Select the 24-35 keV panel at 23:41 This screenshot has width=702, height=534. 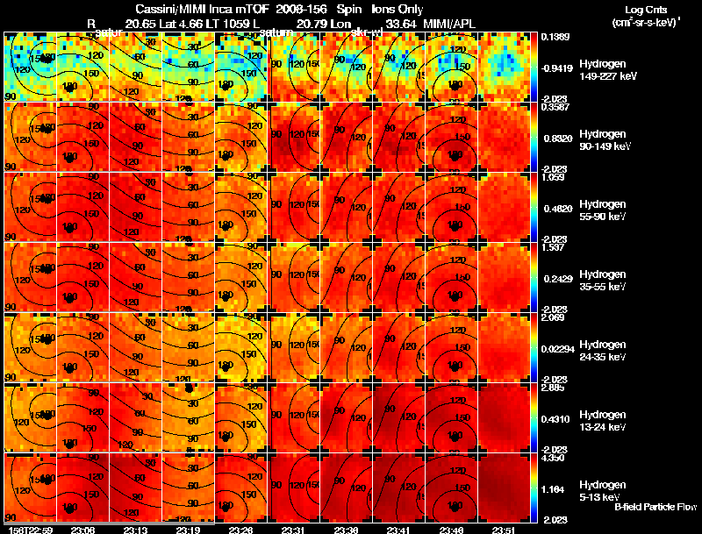point(399,347)
